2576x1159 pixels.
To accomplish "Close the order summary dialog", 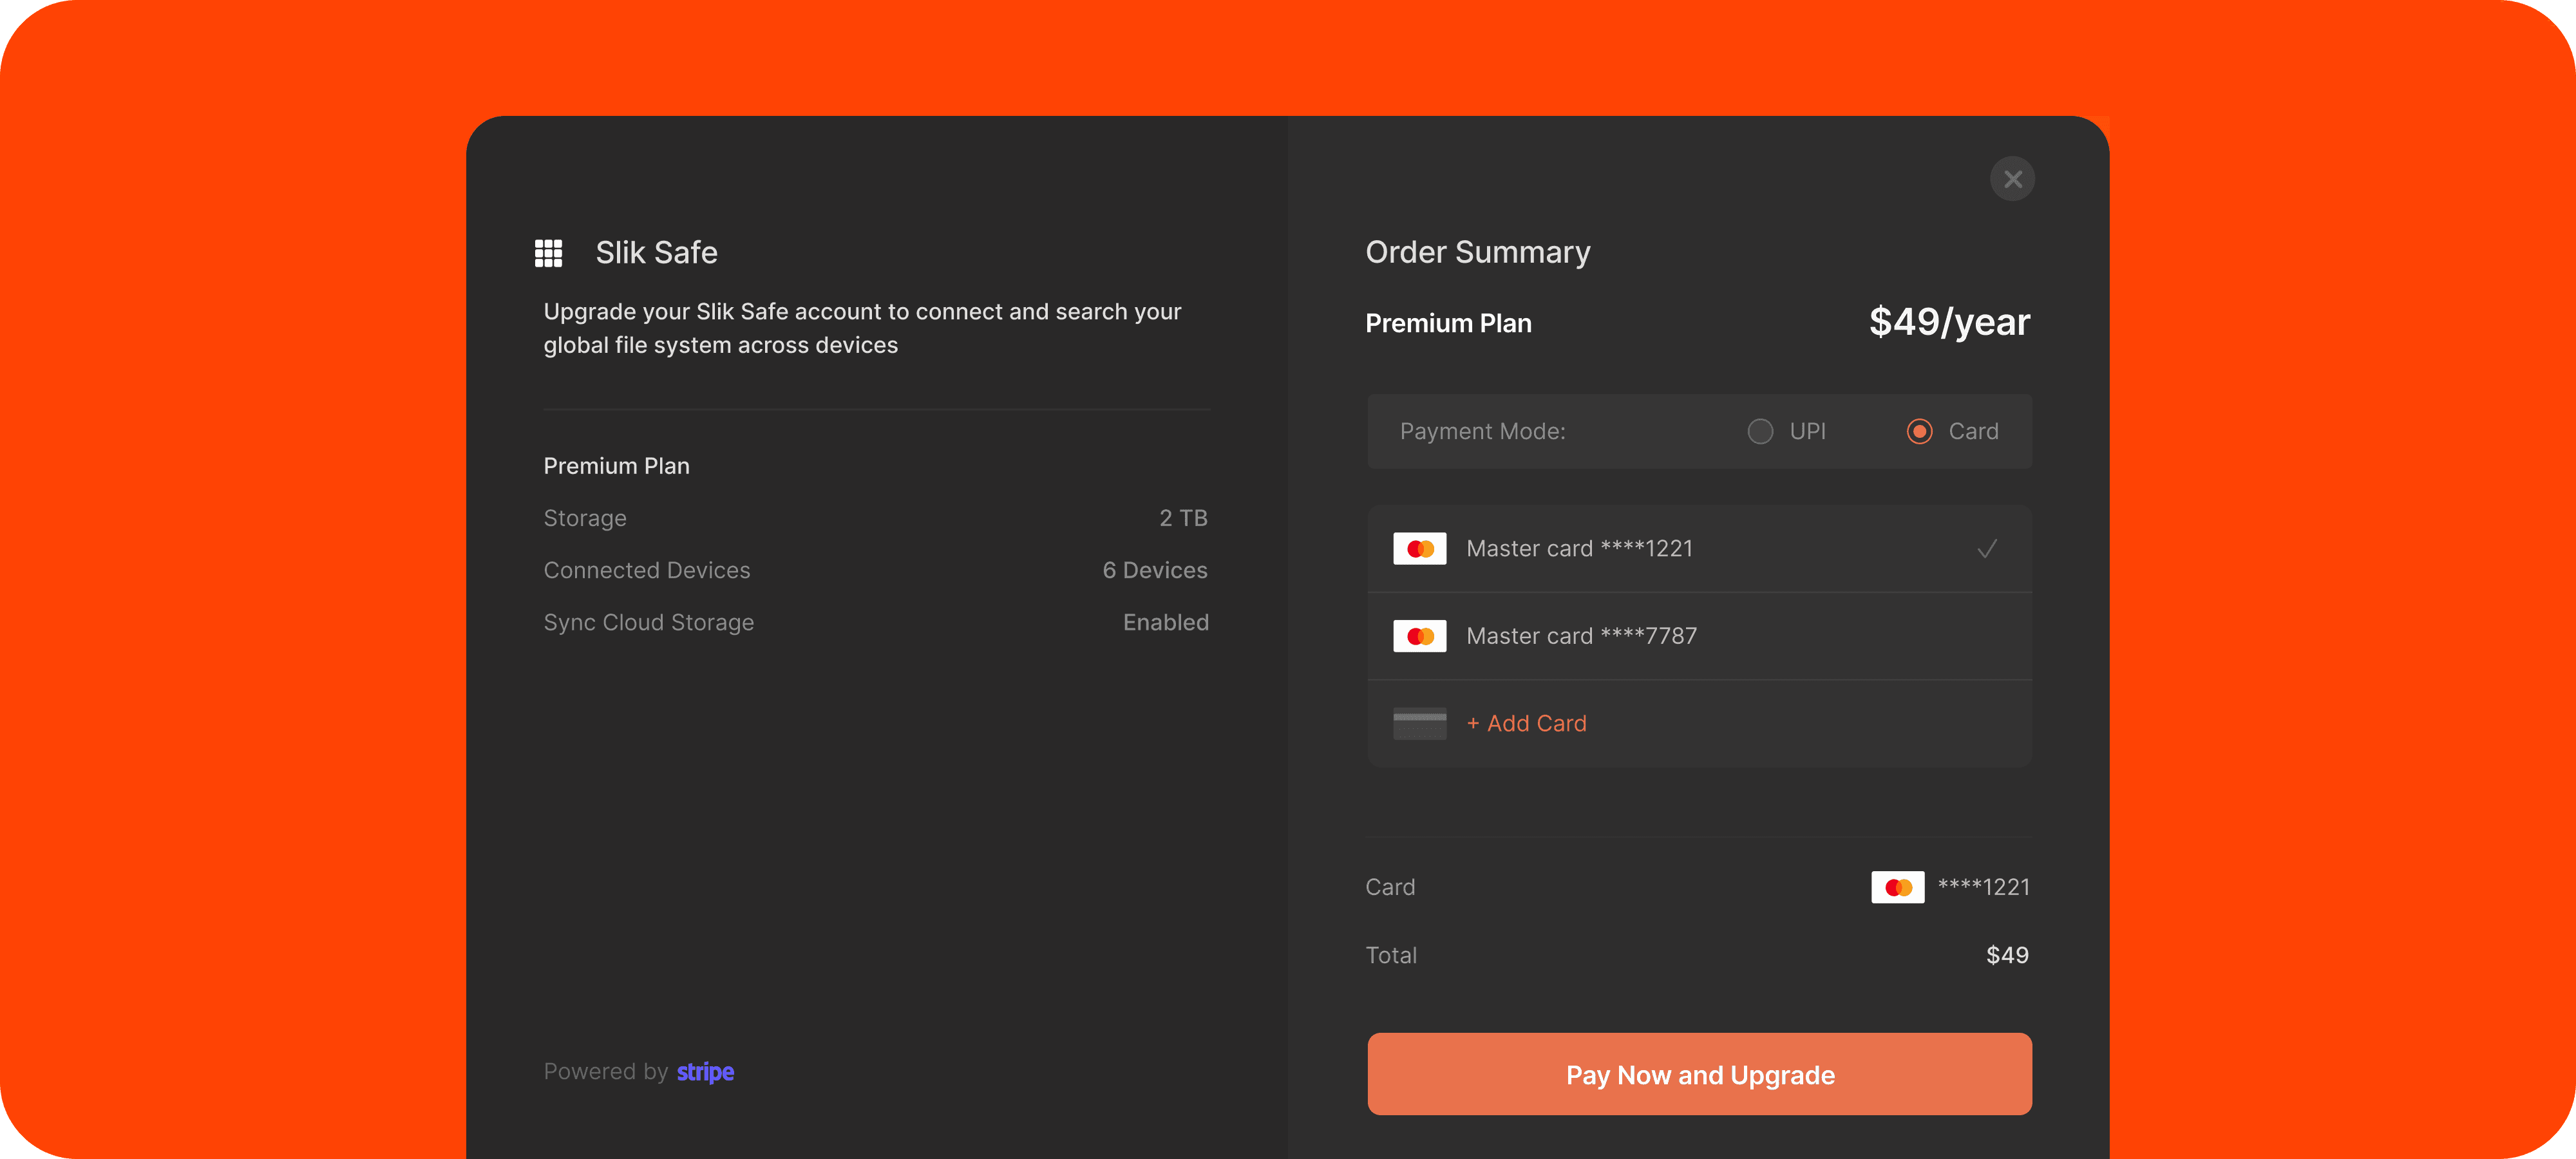I will (x=2012, y=179).
